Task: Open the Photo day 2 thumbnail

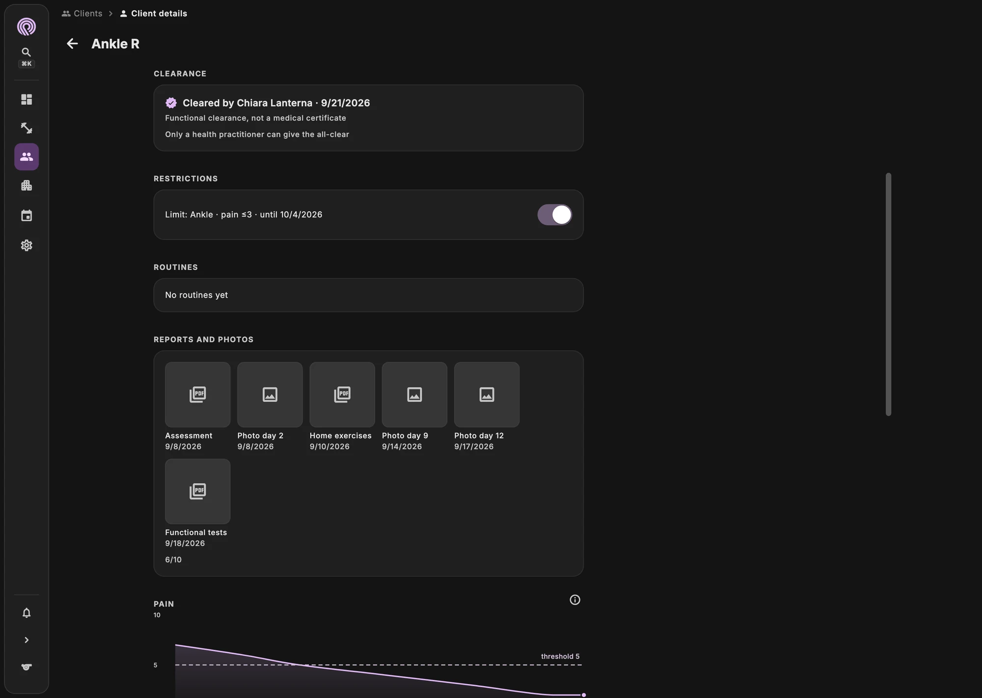Action: (270, 395)
